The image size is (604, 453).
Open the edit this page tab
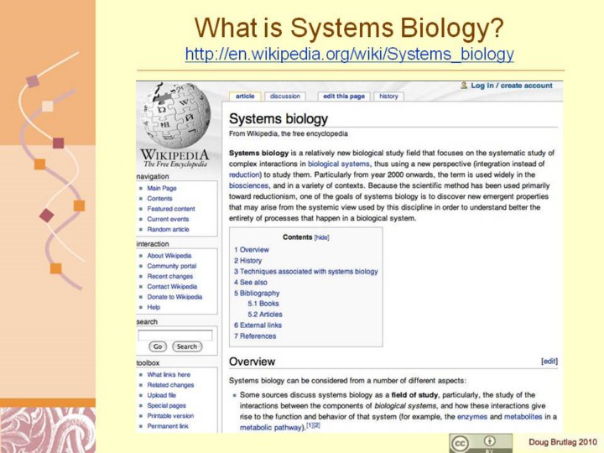click(344, 96)
